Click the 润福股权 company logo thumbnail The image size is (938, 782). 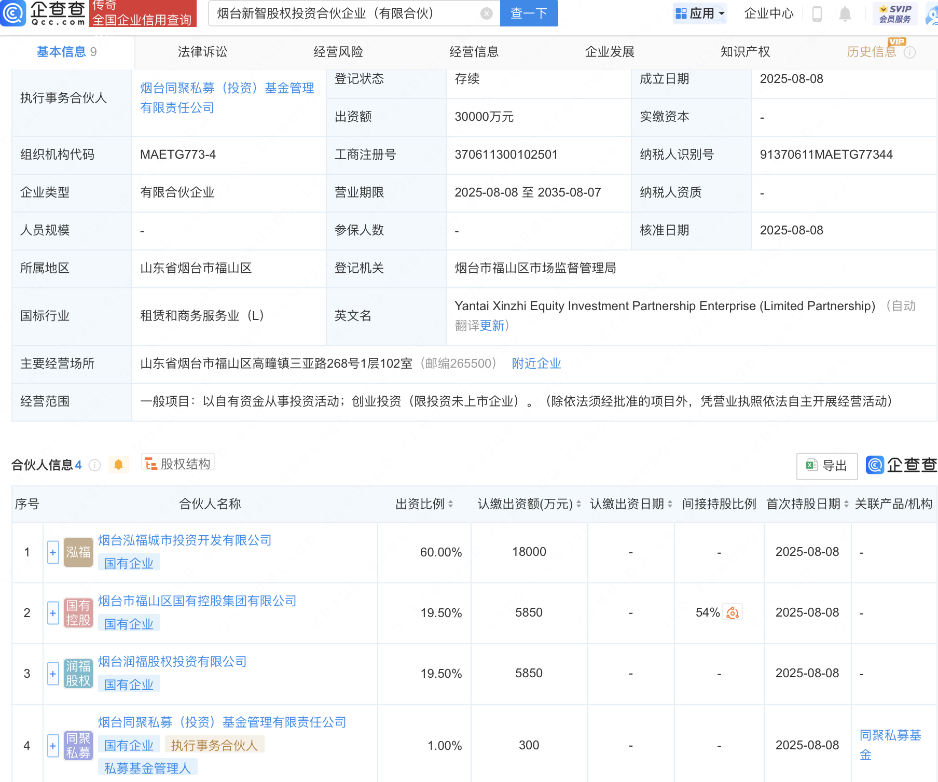click(x=78, y=674)
